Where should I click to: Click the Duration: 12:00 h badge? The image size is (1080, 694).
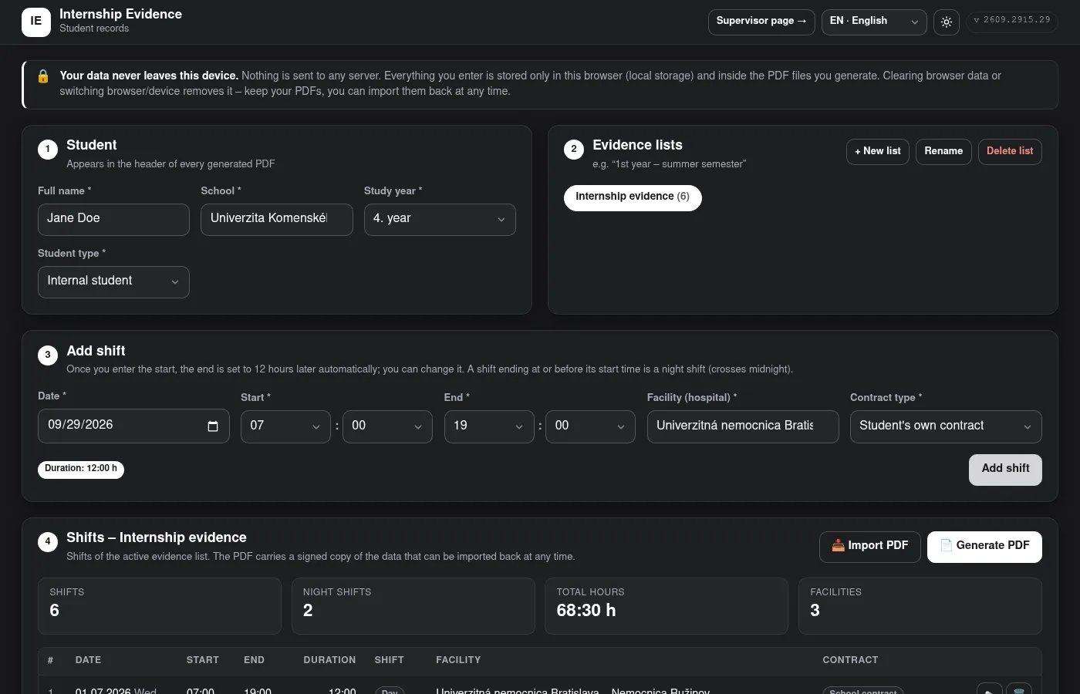[x=81, y=469]
